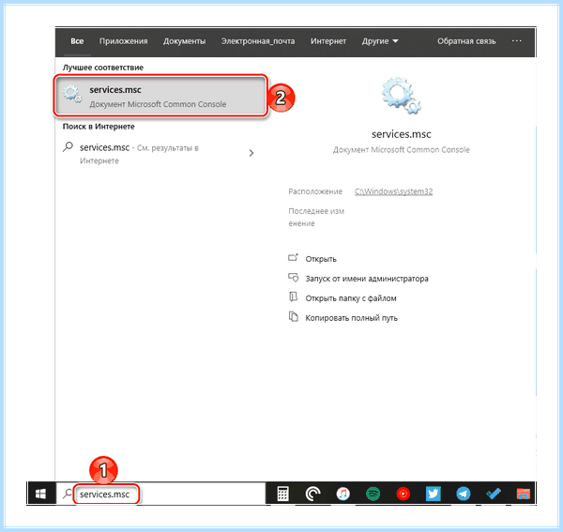Open the Calculator from the taskbar

click(x=283, y=494)
